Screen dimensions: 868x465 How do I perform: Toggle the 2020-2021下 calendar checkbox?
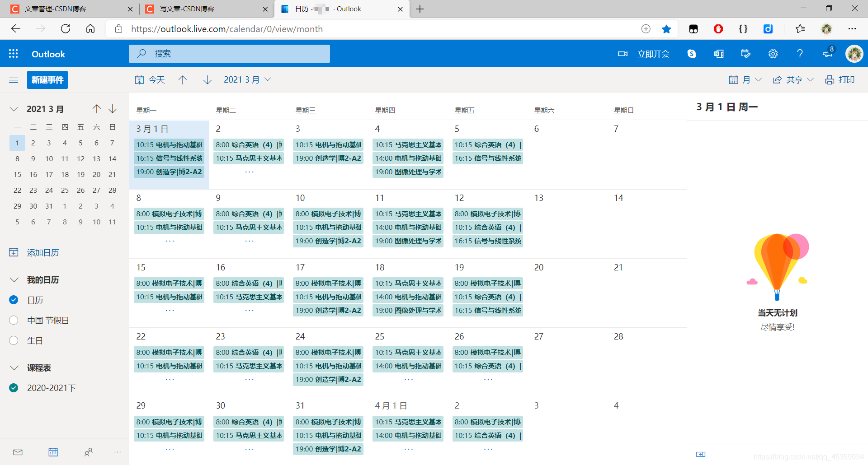(x=14, y=388)
